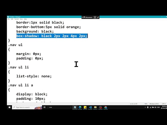Minimize the Notepad window
The width and height of the screenshot is (167, 125).
tap(162, 17)
